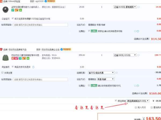Click the speech bubble icon next to 已省14.50元 dropdown

point(139,7)
